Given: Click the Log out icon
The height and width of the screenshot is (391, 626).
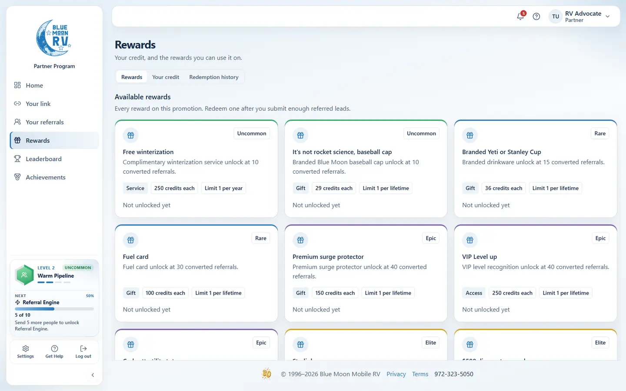Looking at the screenshot, I should pos(83,348).
